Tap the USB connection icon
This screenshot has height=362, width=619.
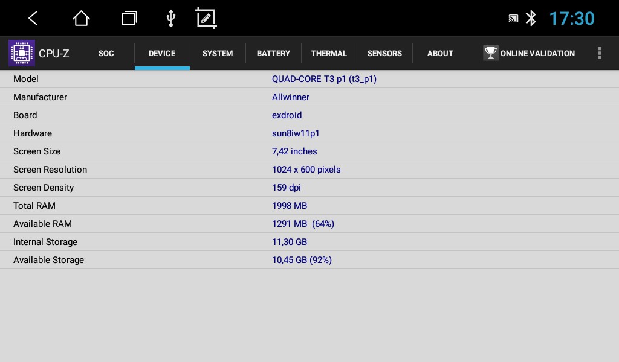(x=171, y=18)
